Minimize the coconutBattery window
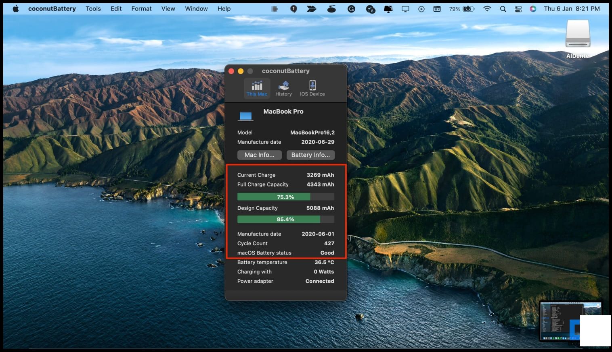612x352 pixels. coord(241,71)
